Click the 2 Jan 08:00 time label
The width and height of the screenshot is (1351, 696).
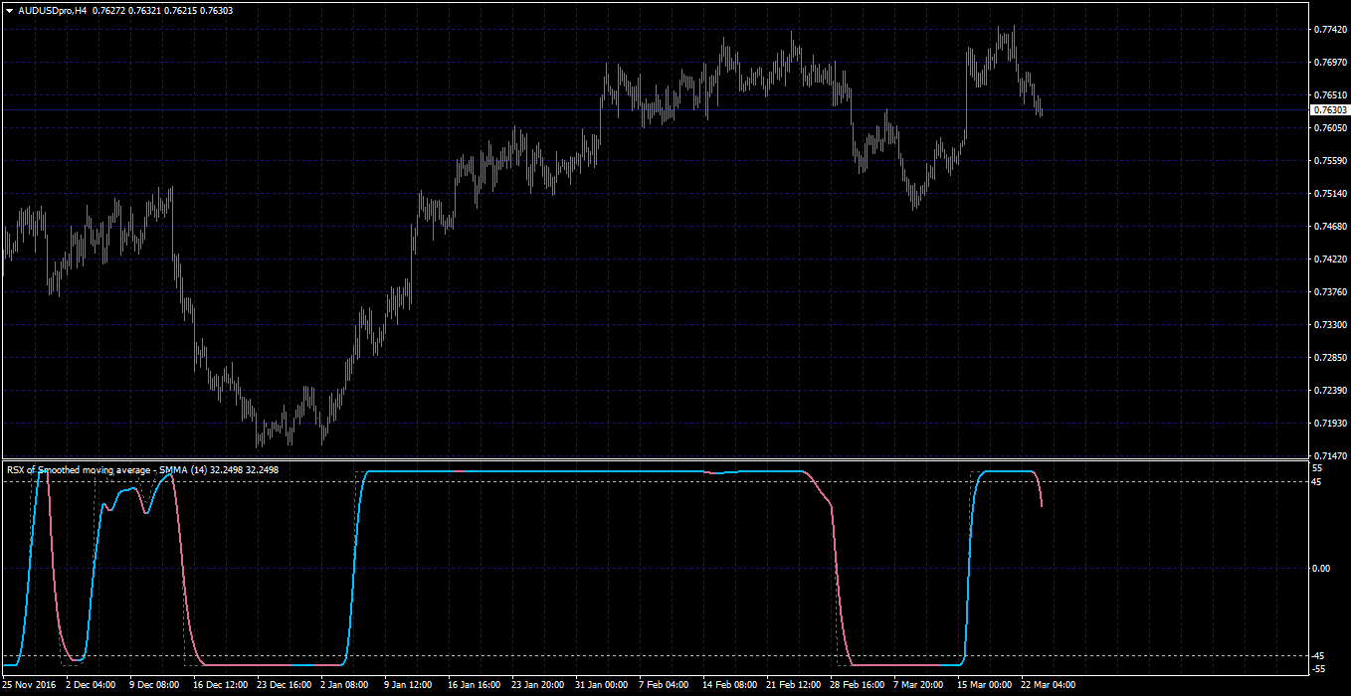(345, 685)
